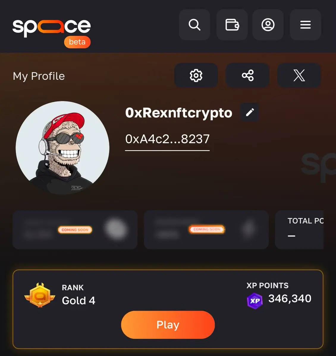Image resolution: width=336 pixels, height=356 pixels.
Task: Click the Gold 4 rank label
Action: tap(78, 301)
